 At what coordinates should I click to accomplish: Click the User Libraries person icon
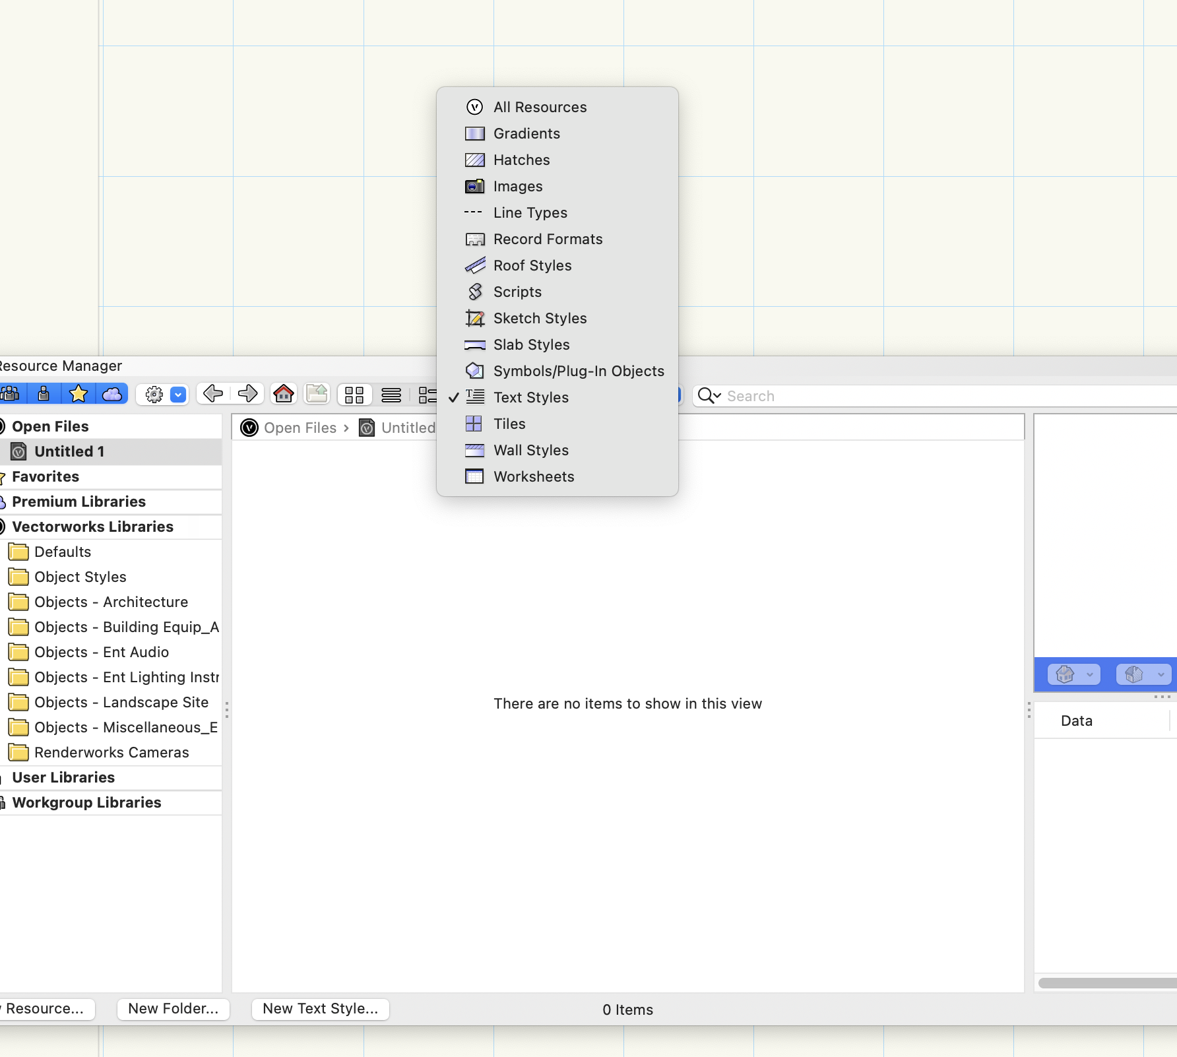point(3,777)
